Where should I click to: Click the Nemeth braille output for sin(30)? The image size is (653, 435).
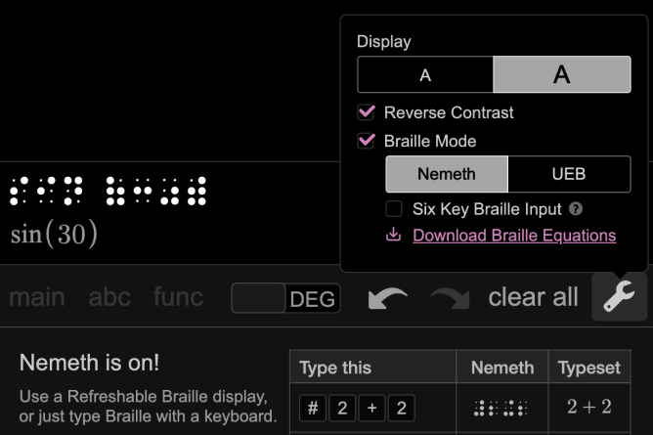pyautogui.click(x=108, y=191)
